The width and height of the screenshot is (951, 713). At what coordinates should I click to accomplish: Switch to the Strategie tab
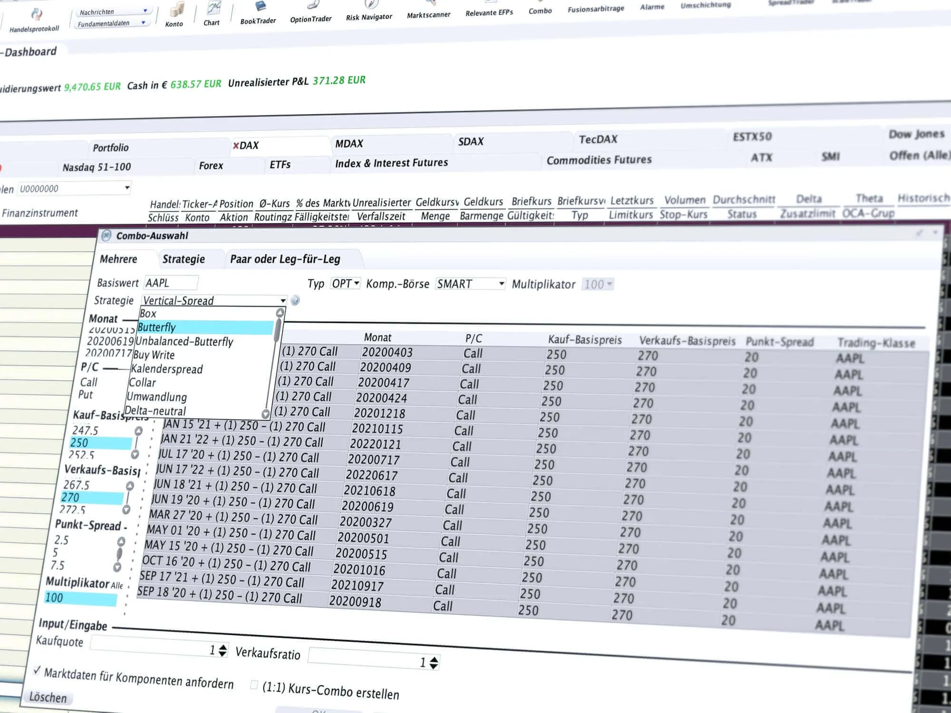(x=184, y=259)
